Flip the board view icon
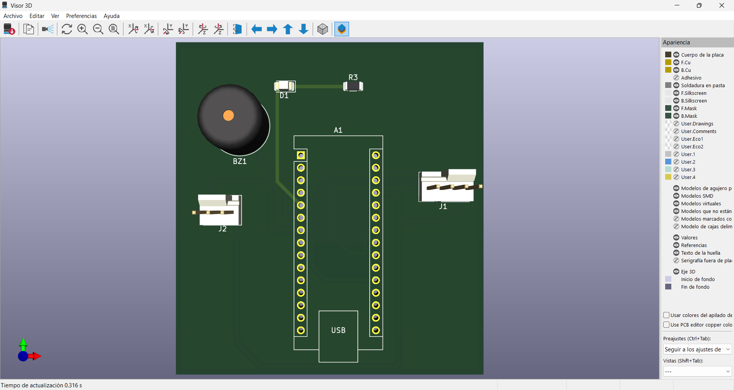The width and height of the screenshot is (734, 390). coord(237,29)
